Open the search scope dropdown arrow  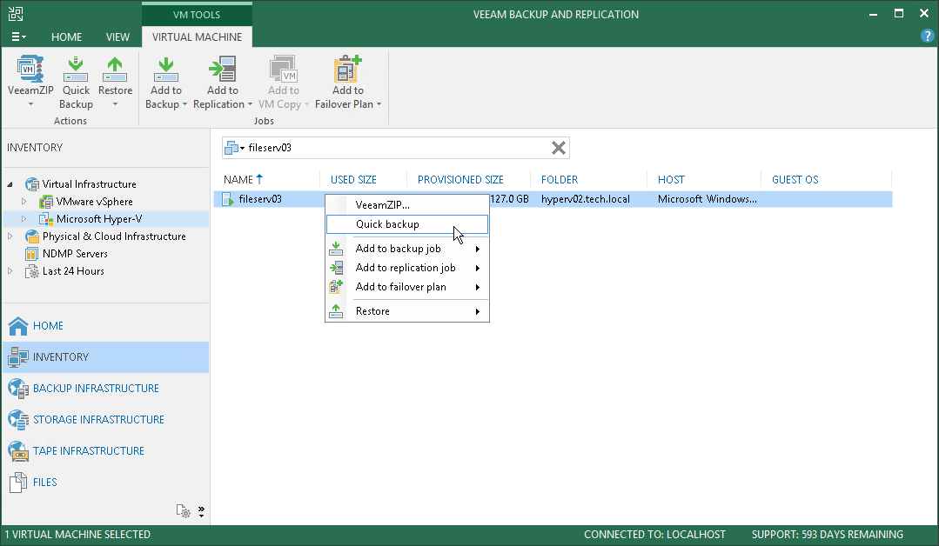click(x=243, y=148)
